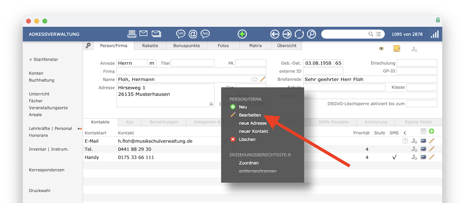Click the email h.floh@musikschulverwaltung.de
Screen dimensions: 465x203
click(x=155, y=141)
